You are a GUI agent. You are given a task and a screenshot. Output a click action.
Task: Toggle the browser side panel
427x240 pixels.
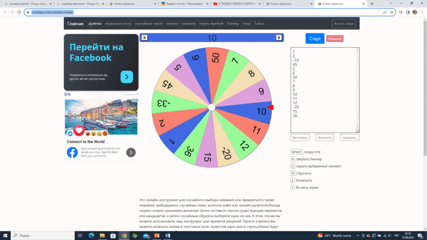pyautogui.click(x=407, y=12)
